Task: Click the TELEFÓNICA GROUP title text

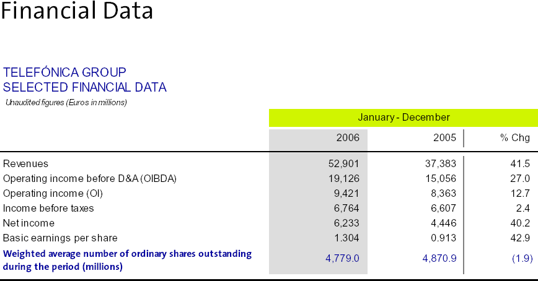Action: click(64, 72)
